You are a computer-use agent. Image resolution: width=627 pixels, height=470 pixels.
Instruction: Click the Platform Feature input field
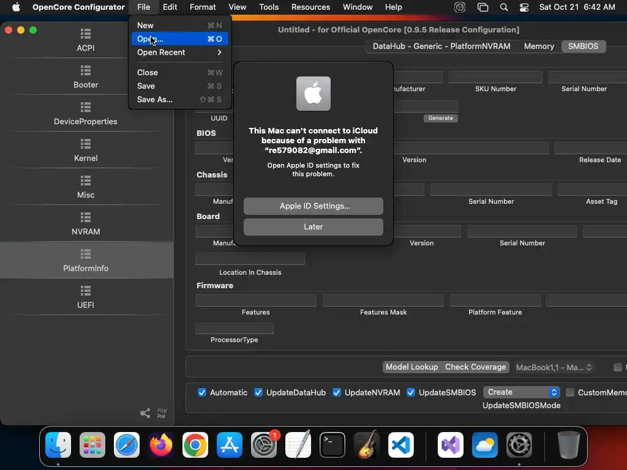coord(495,300)
